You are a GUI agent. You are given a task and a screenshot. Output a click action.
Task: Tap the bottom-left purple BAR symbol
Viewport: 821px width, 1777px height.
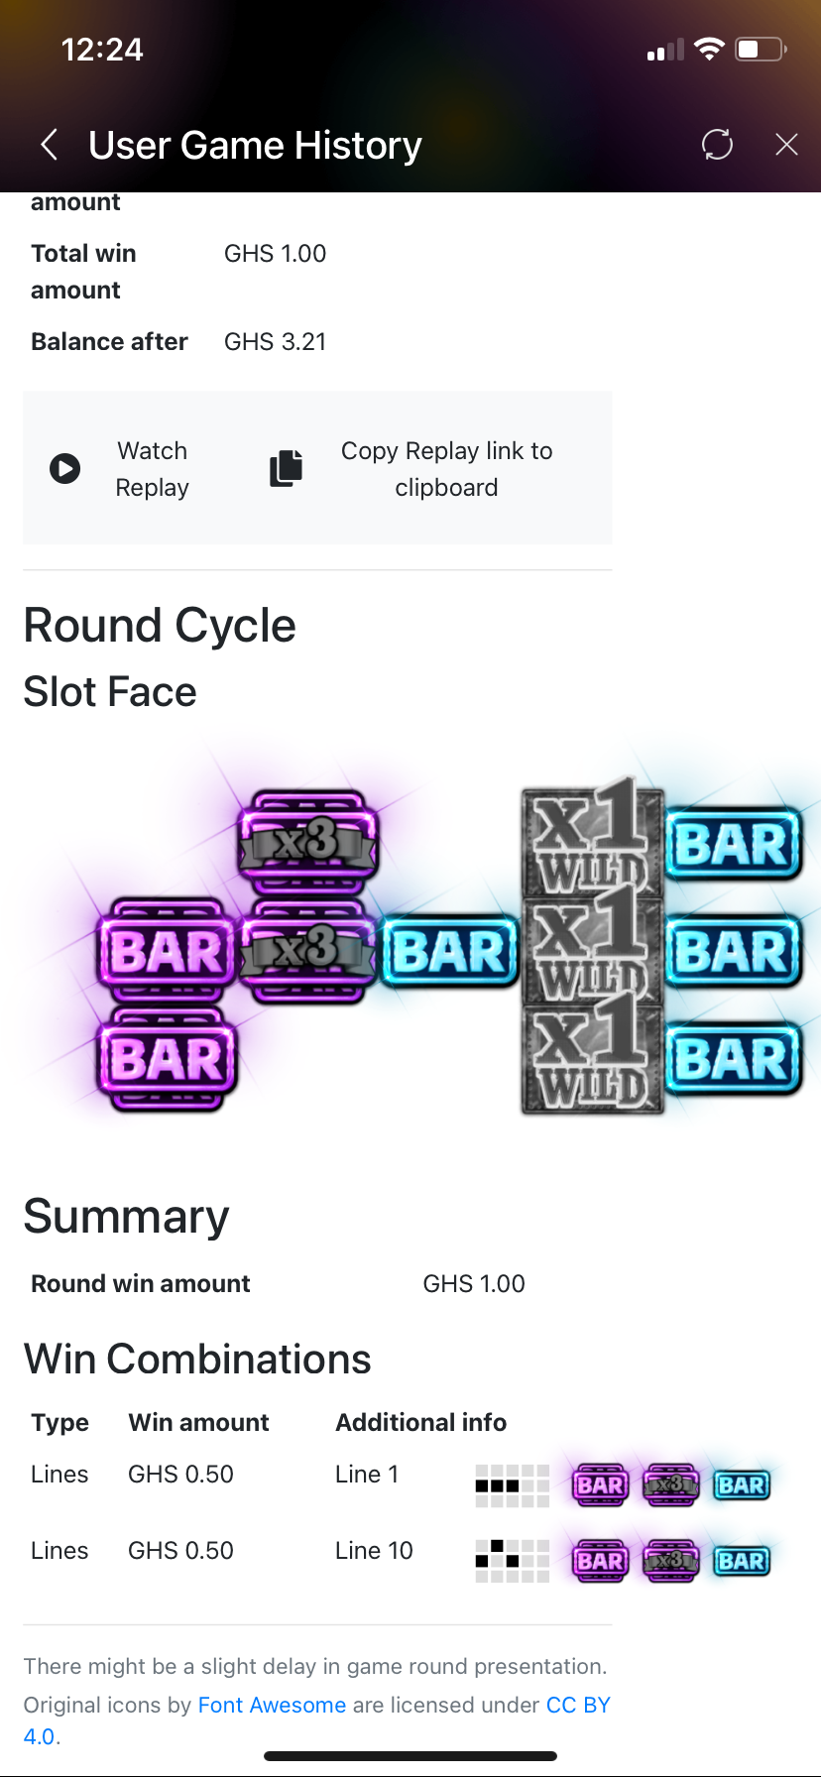point(167,1058)
